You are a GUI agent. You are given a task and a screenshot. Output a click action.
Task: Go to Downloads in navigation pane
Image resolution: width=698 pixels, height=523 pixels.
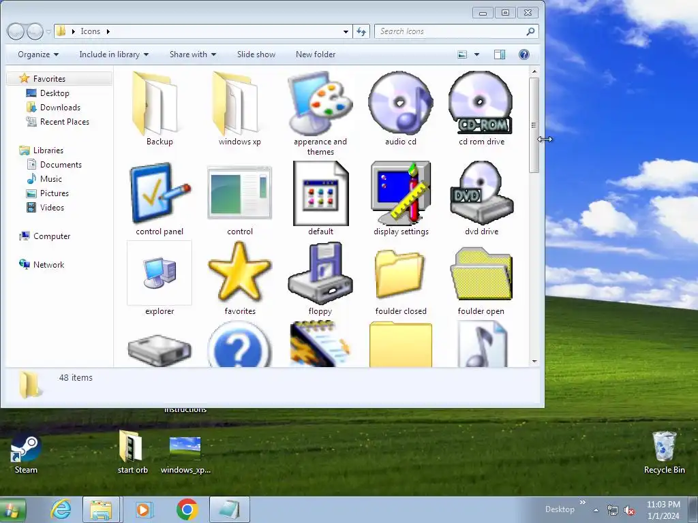coord(60,107)
